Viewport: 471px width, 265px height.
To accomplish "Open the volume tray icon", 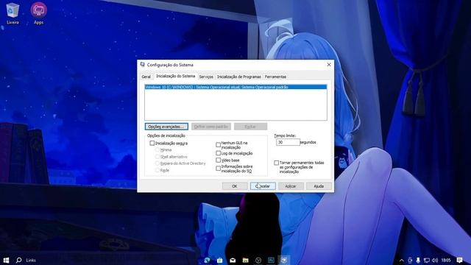I will (435, 260).
